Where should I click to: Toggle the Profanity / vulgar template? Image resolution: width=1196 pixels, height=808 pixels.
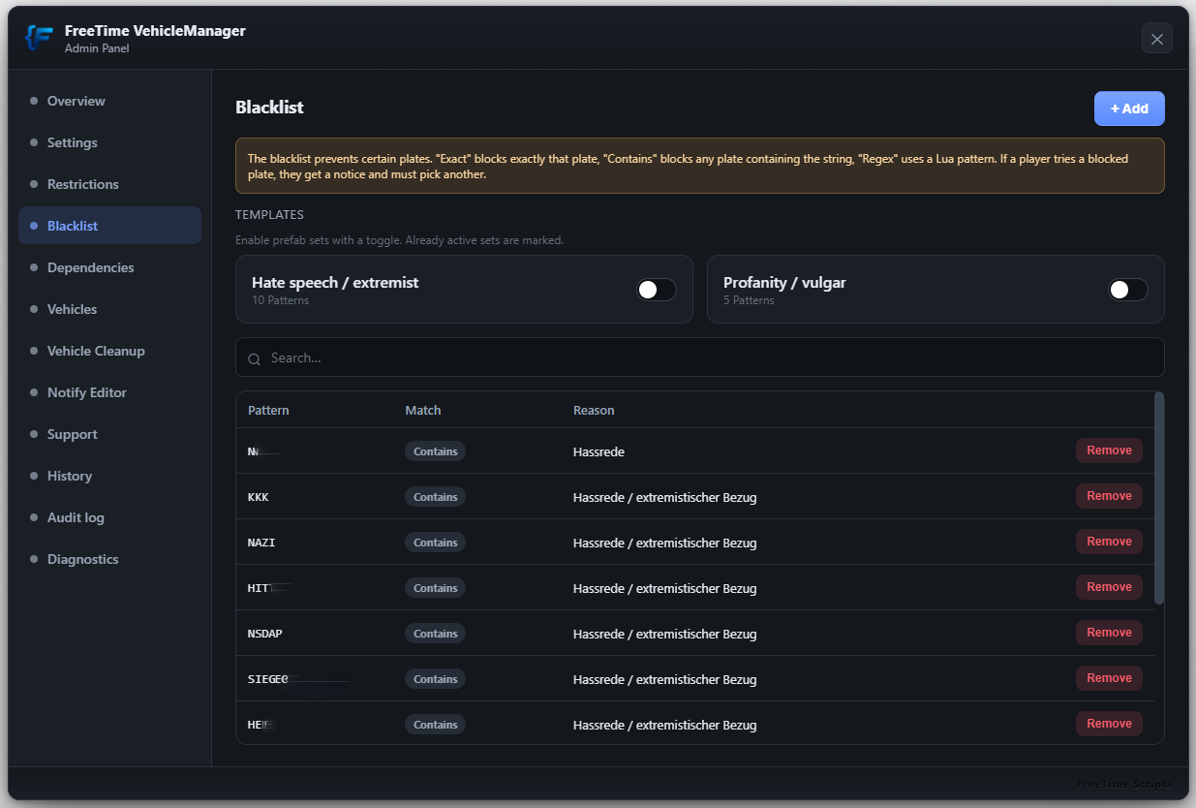coord(1127,290)
